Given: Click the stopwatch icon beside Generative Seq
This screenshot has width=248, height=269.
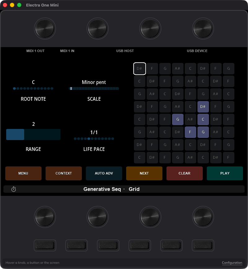Looking at the screenshot, I should coord(14,189).
